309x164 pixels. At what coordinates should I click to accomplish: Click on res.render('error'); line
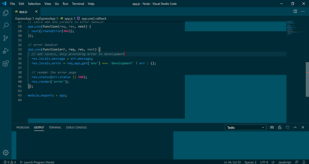50,82
